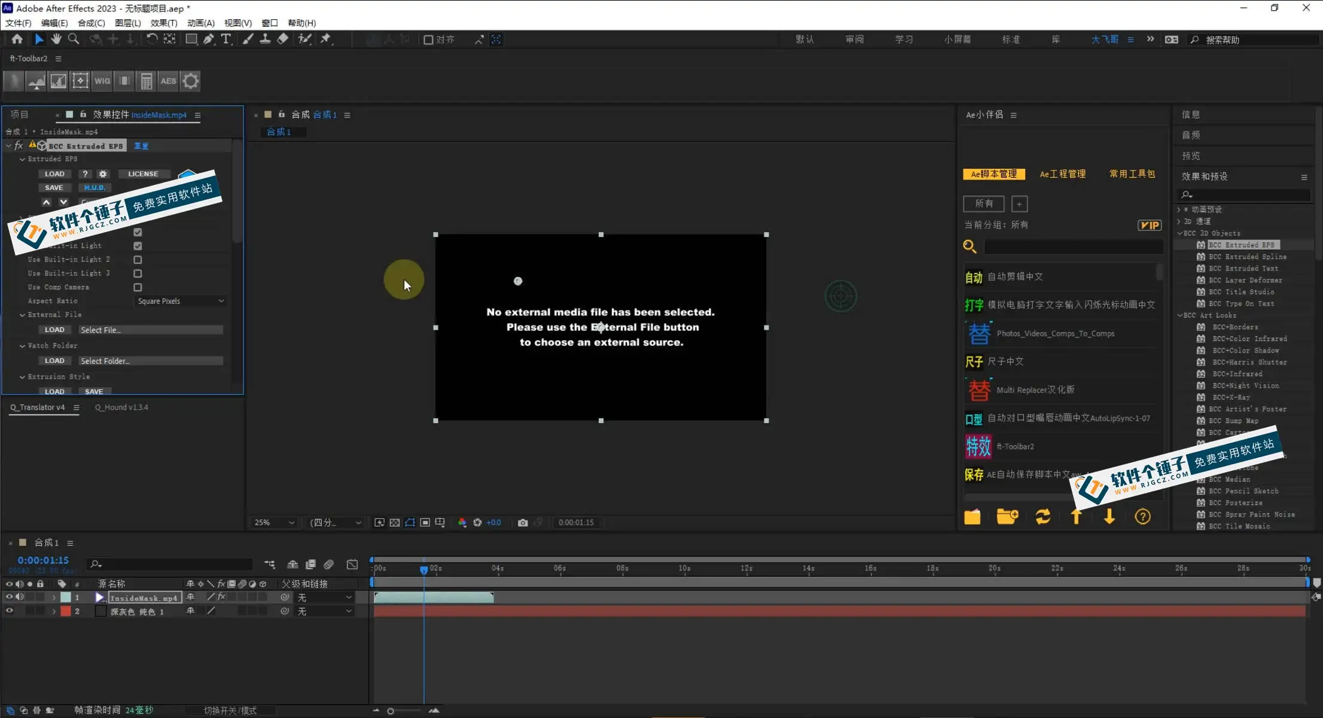Click the snapshot camera icon in viewer
This screenshot has width=1323, height=718.
pos(523,522)
